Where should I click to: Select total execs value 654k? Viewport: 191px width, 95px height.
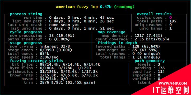(x=45, y=54)
